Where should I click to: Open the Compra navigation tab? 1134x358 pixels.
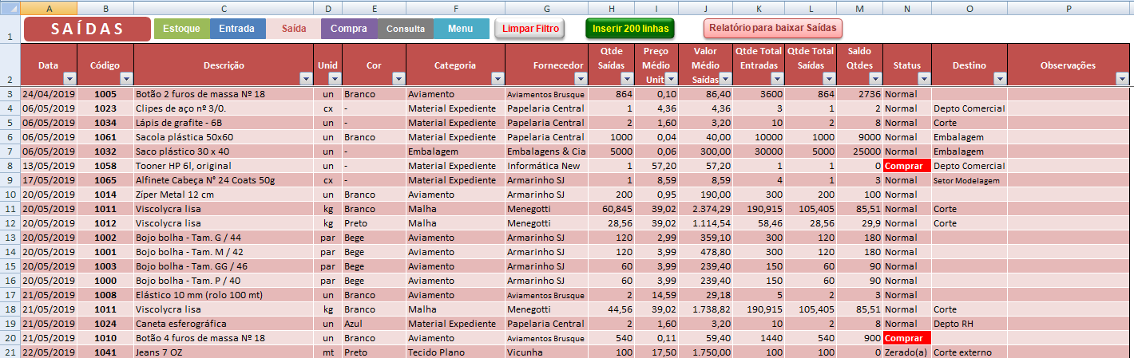click(x=349, y=29)
